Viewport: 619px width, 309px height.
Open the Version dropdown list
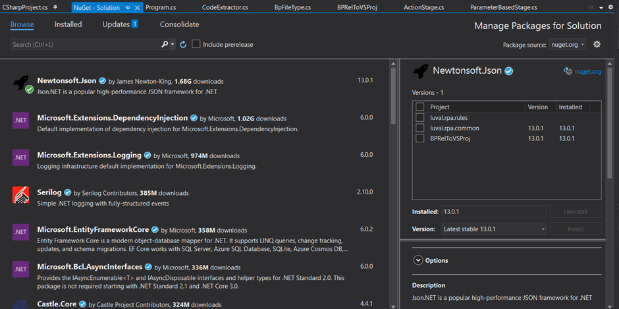tap(493, 229)
